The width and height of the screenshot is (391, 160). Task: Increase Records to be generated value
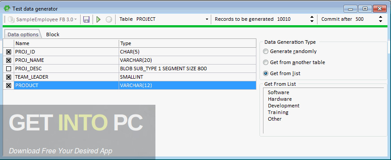pos(312,17)
